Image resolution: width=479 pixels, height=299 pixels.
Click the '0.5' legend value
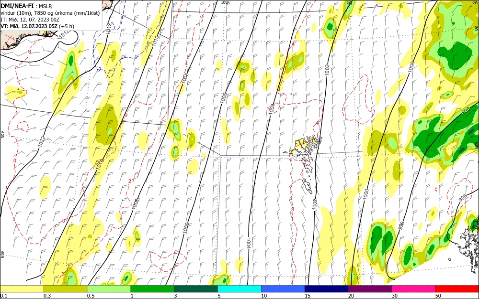point(91,296)
